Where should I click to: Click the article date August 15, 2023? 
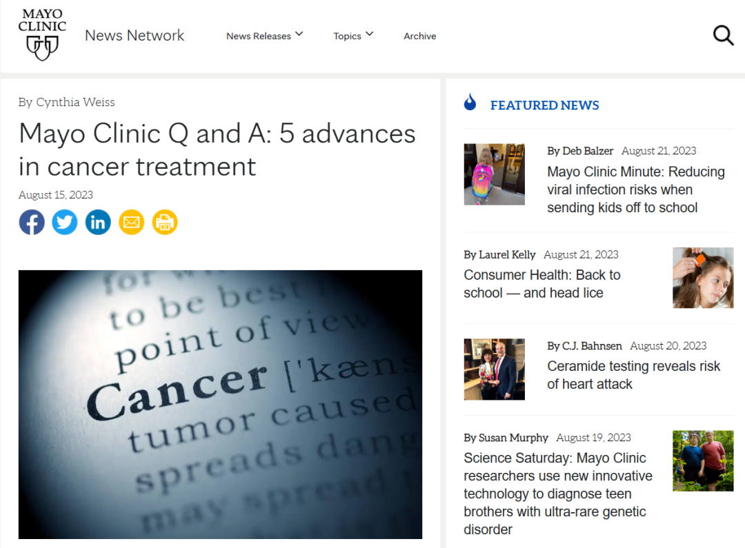[x=56, y=194]
